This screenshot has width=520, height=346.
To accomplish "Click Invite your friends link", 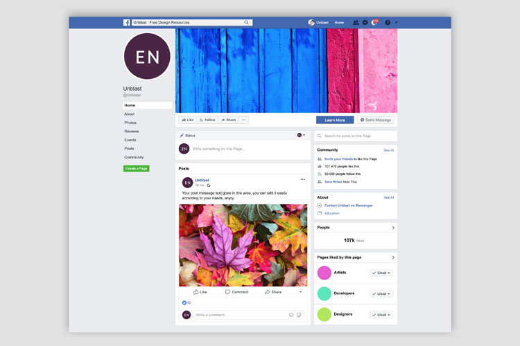I will (338, 159).
